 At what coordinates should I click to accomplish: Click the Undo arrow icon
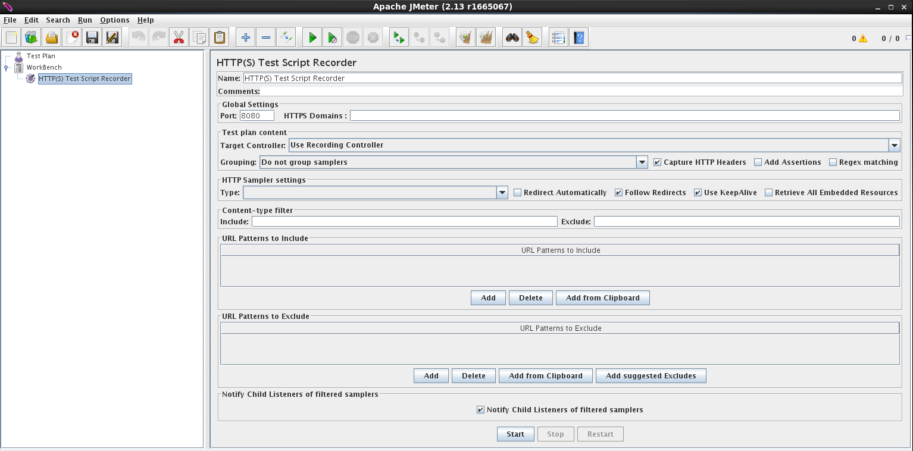[x=139, y=37]
